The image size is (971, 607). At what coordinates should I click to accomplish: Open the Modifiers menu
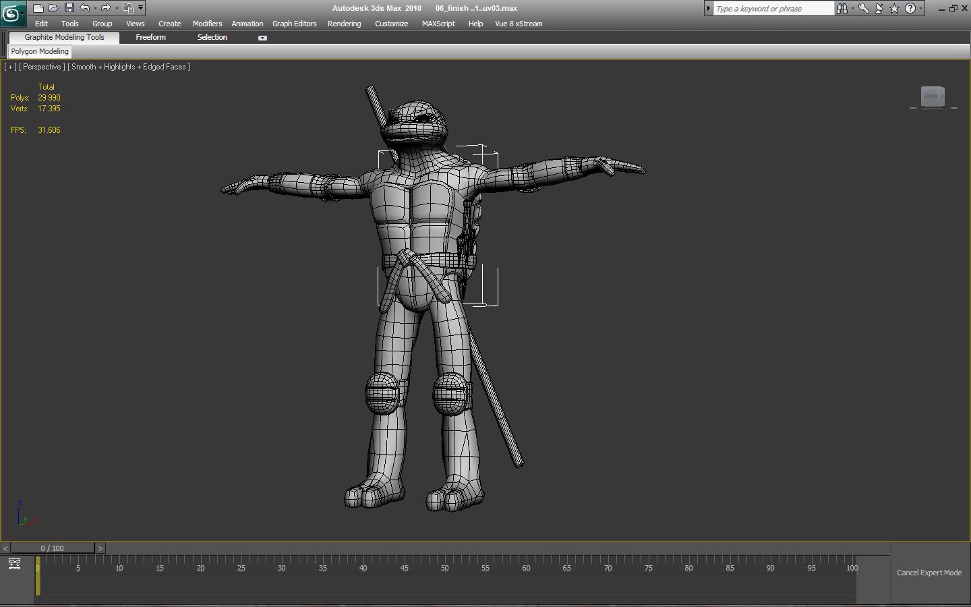(x=208, y=24)
